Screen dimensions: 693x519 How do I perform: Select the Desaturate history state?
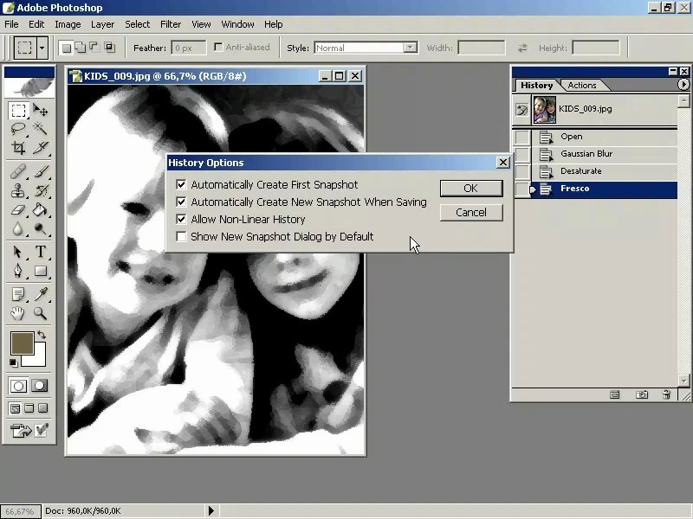click(604, 171)
